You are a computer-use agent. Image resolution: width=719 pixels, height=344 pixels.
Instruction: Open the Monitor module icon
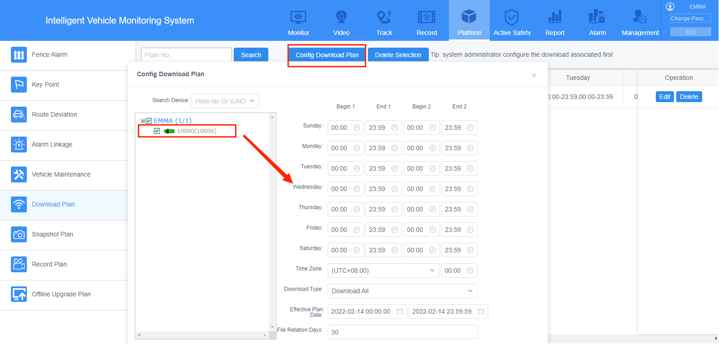[x=298, y=17]
